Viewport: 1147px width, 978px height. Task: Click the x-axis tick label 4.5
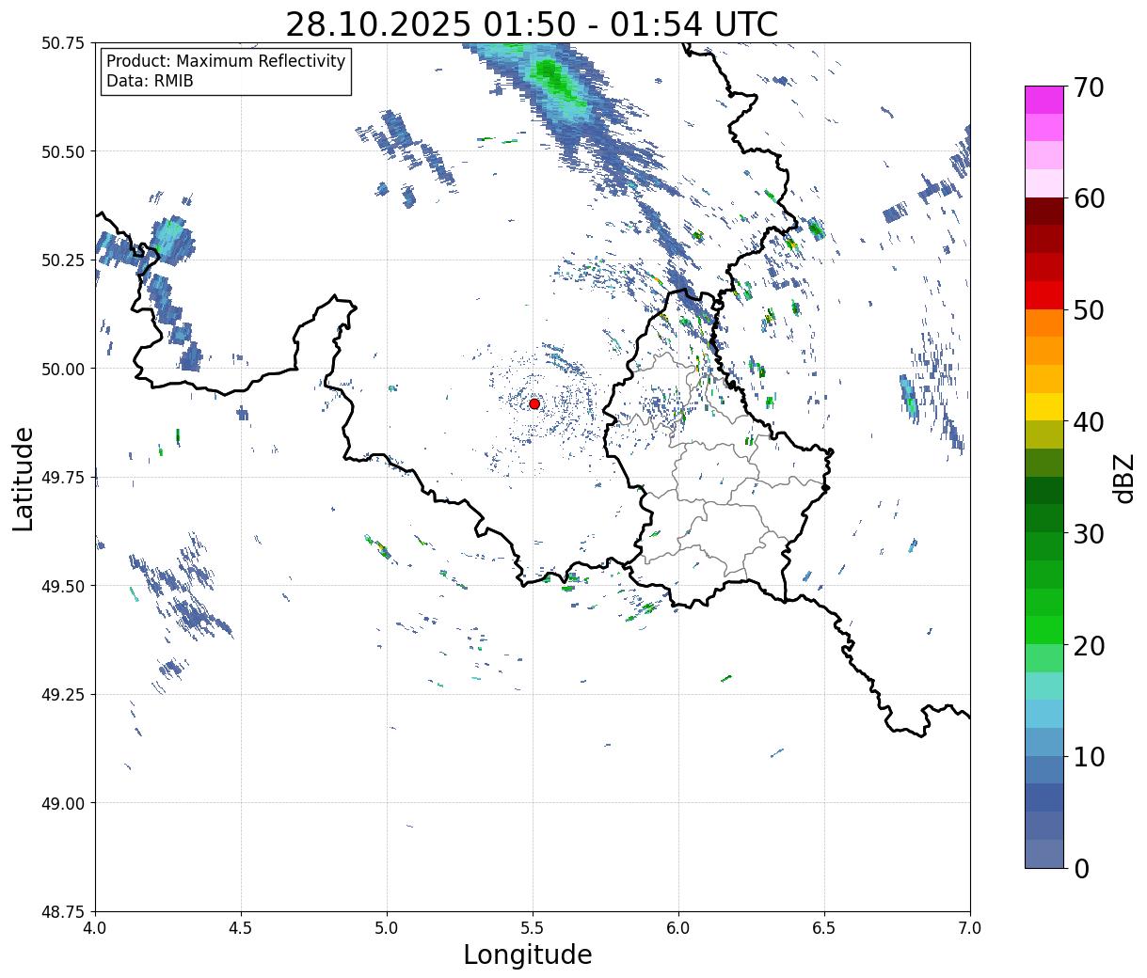coord(241,927)
